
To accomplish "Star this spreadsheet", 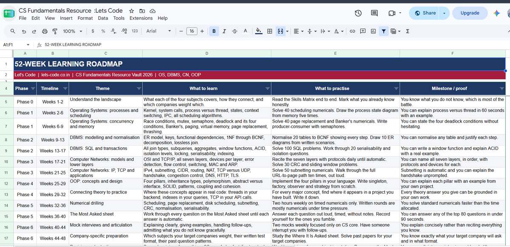I will [x=132, y=11].
